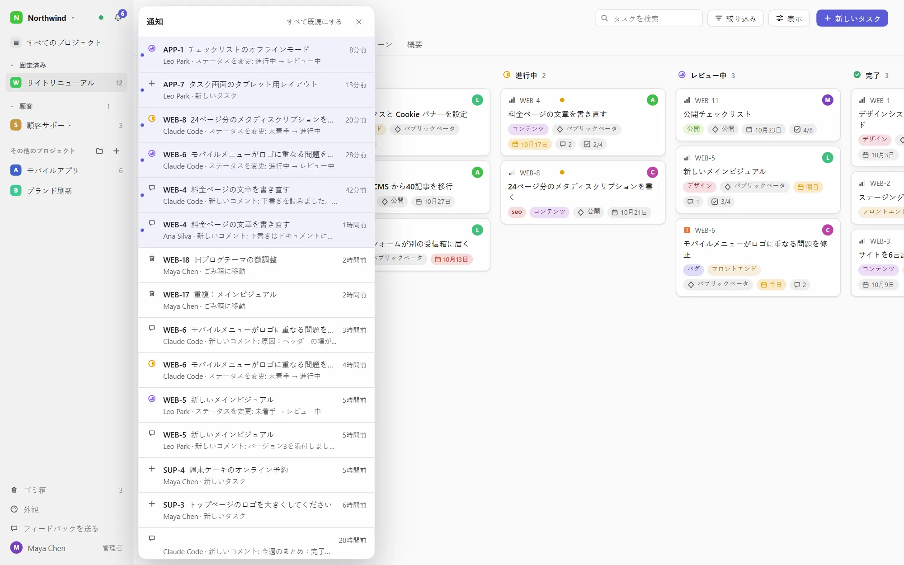
Task: Open APP-1 チェックリストのオフラインモード notification
Action: 256,55
